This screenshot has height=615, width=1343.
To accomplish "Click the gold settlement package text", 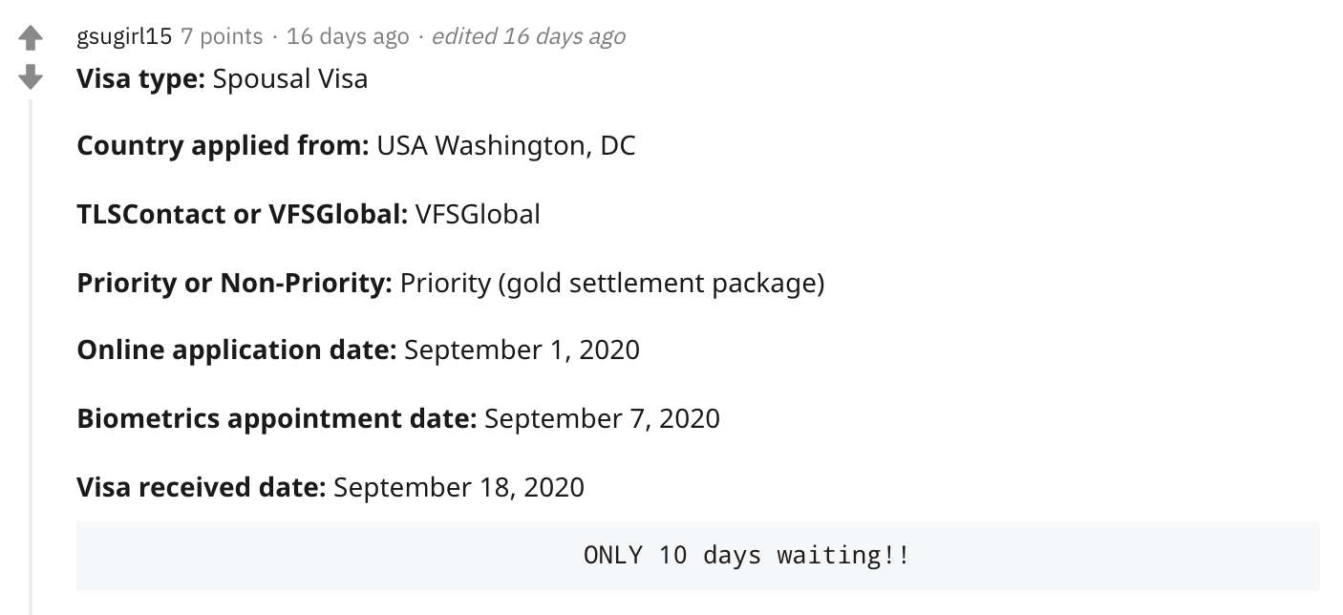I will 661,284.
